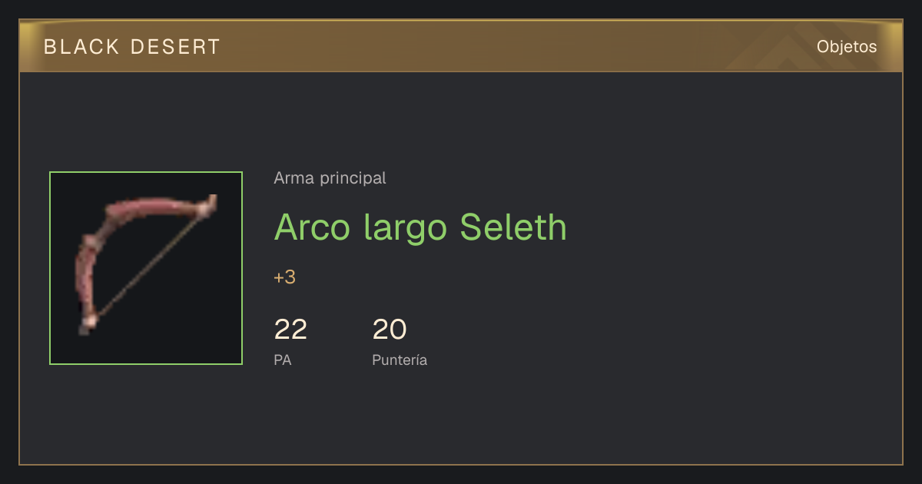Image resolution: width=922 pixels, height=484 pixels.
Task: Click the word Seleth in the name
Action: (513, 227)
